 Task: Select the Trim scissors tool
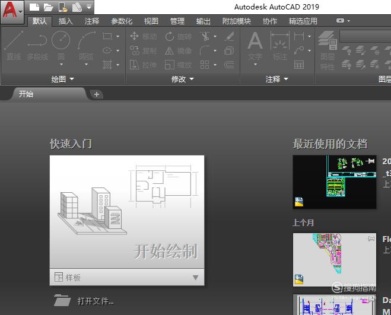pos(205,36)
